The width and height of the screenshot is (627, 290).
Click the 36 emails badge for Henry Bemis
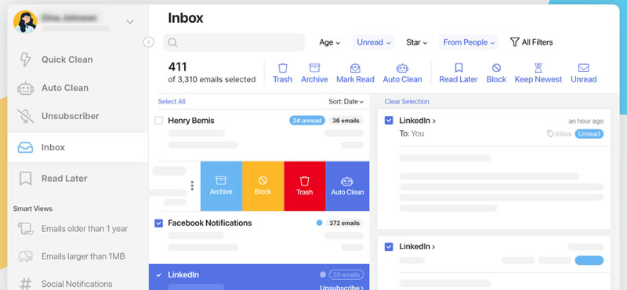coord(346,121)
